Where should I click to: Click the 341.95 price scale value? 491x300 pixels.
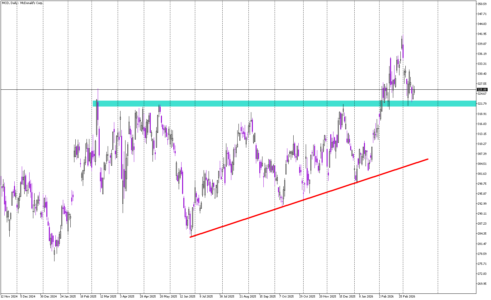[482, 34]
